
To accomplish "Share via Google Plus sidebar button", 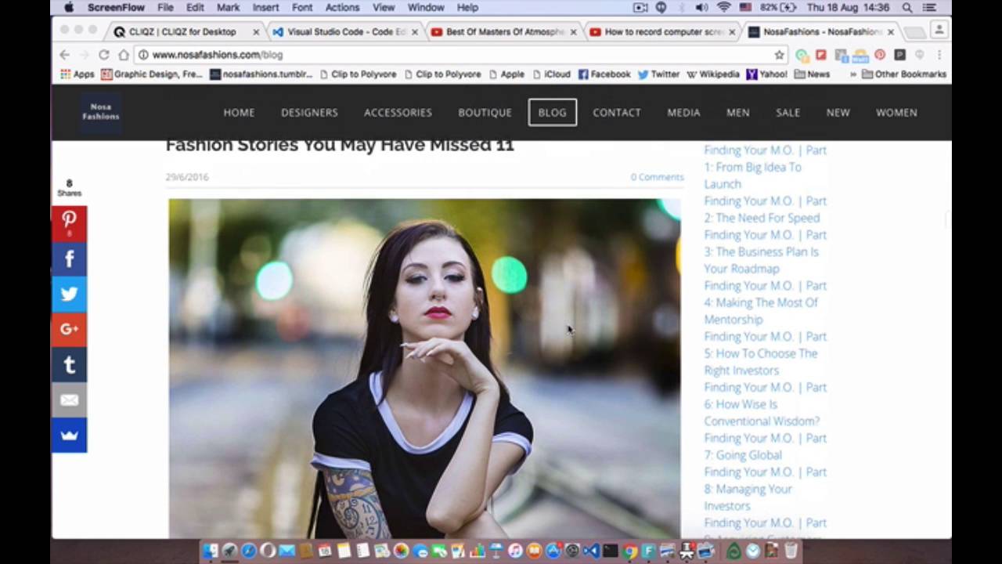I will tap(69, 329).
